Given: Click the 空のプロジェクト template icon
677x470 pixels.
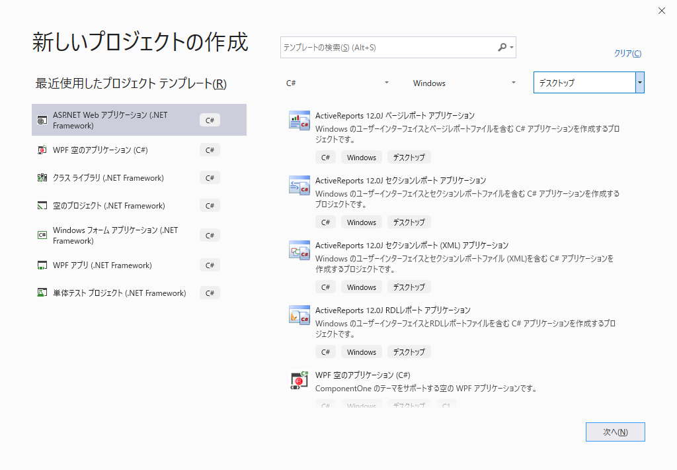Looking at the screenshot, I should (x=42, y=206).
